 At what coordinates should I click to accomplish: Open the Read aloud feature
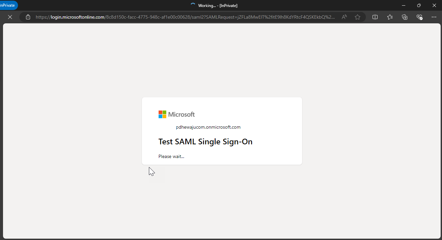[x=344, y=17]
